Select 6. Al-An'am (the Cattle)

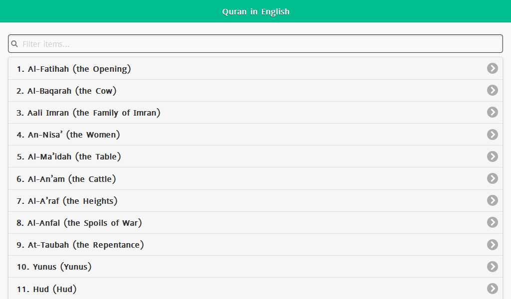(66, 179)
